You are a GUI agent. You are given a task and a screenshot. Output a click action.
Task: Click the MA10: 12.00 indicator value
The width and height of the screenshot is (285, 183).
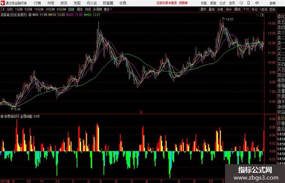pyautogui.click(x=56, y=15)
